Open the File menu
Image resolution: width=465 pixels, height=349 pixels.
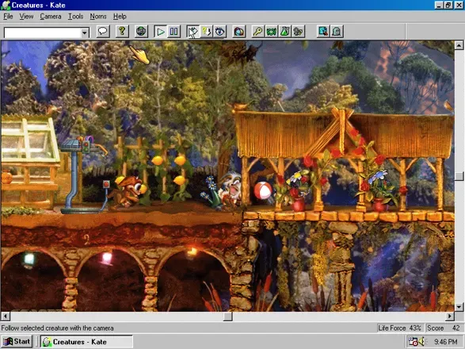[x=8, y=17]
